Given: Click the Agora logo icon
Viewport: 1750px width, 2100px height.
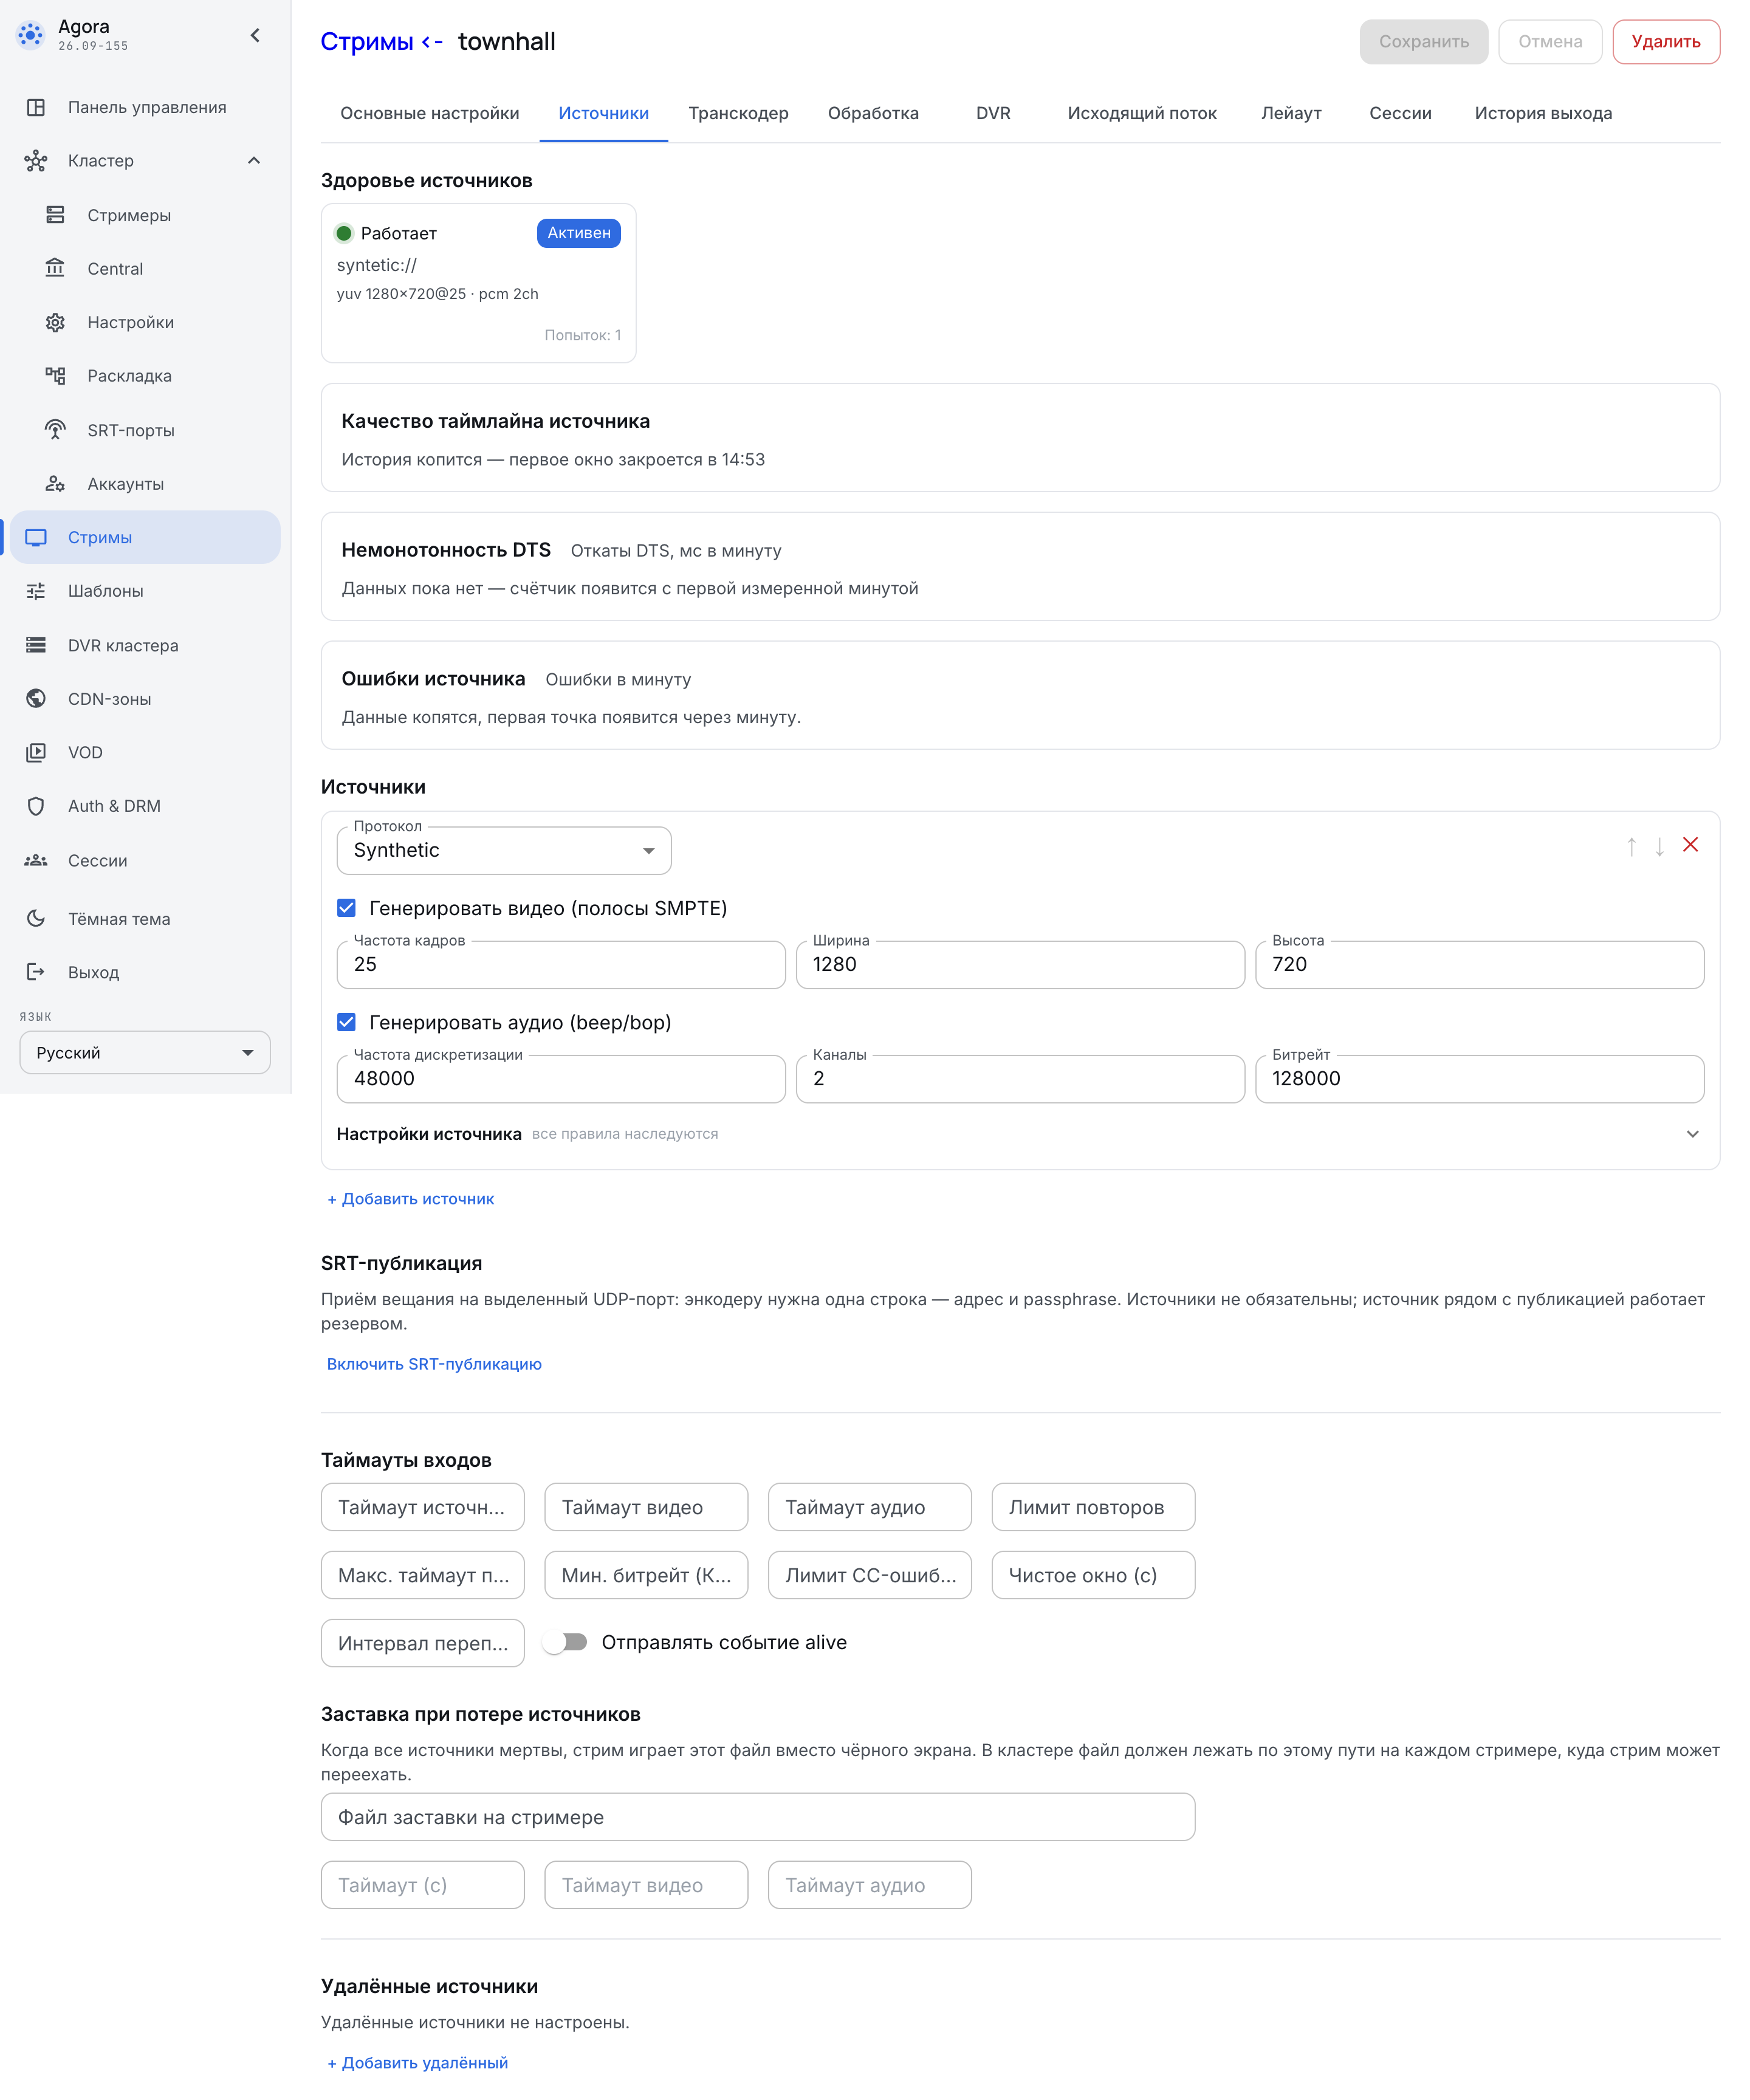Looking at the screenshot, I should (31, 35).
